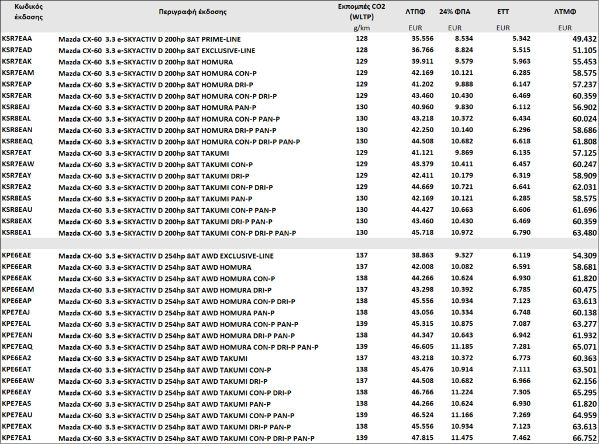
Task: Select the 'ΕΤΤ' column header
Action: pos(502,12)
